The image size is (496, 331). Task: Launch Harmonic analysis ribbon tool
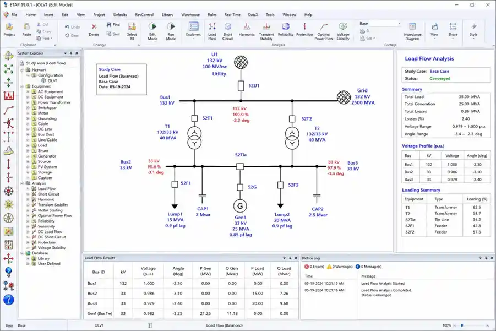pos(247,30)
